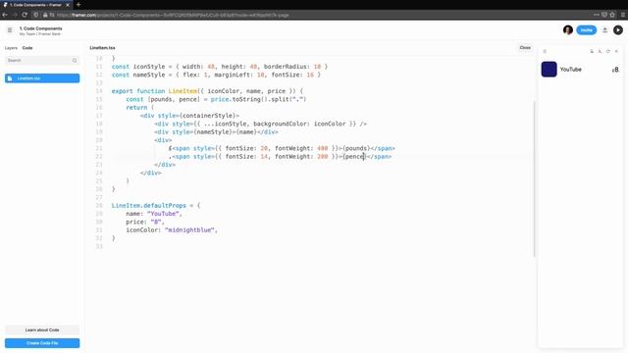Screen dimensions: 628x353
Task: Click the site lock security icon
Action: pyautogui.click(x=45, y=15)
